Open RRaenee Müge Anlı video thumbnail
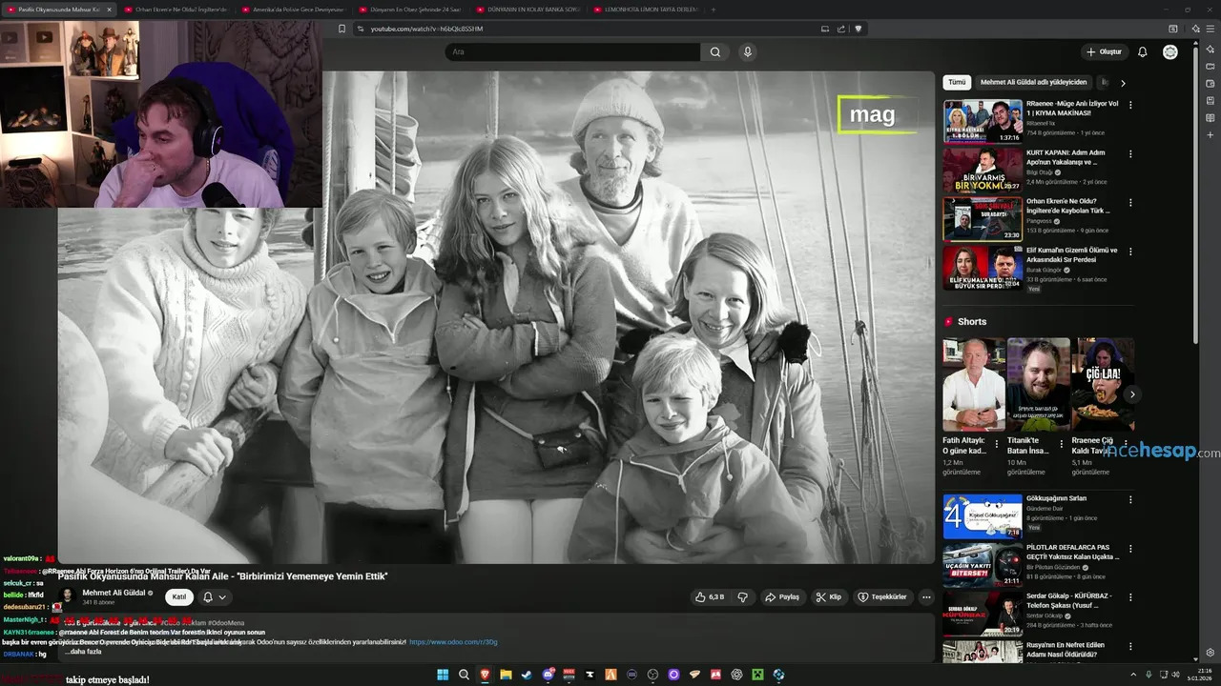Screen dimensions: 1221x686 983,121
